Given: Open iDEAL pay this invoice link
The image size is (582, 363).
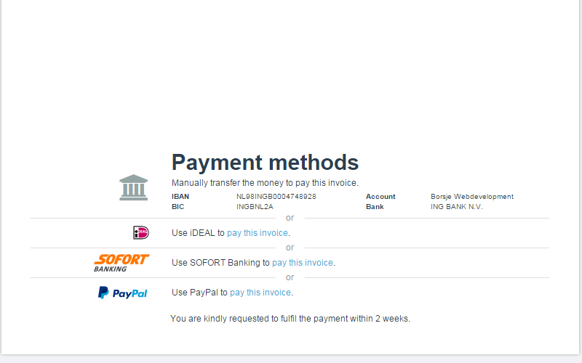Looking at the screenshot, I should pyautogui.click(x=258, y=233).
